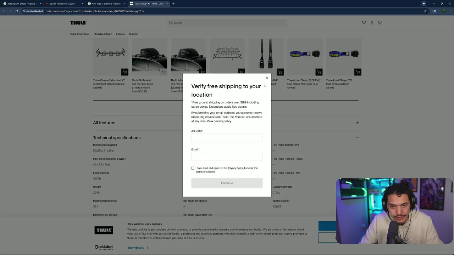
Task: Click the Fits Thule Xsporter Pro label
Action: (x=286, y=145)
